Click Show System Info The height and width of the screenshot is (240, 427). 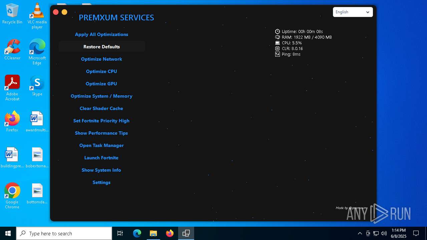tap(101, 170)
